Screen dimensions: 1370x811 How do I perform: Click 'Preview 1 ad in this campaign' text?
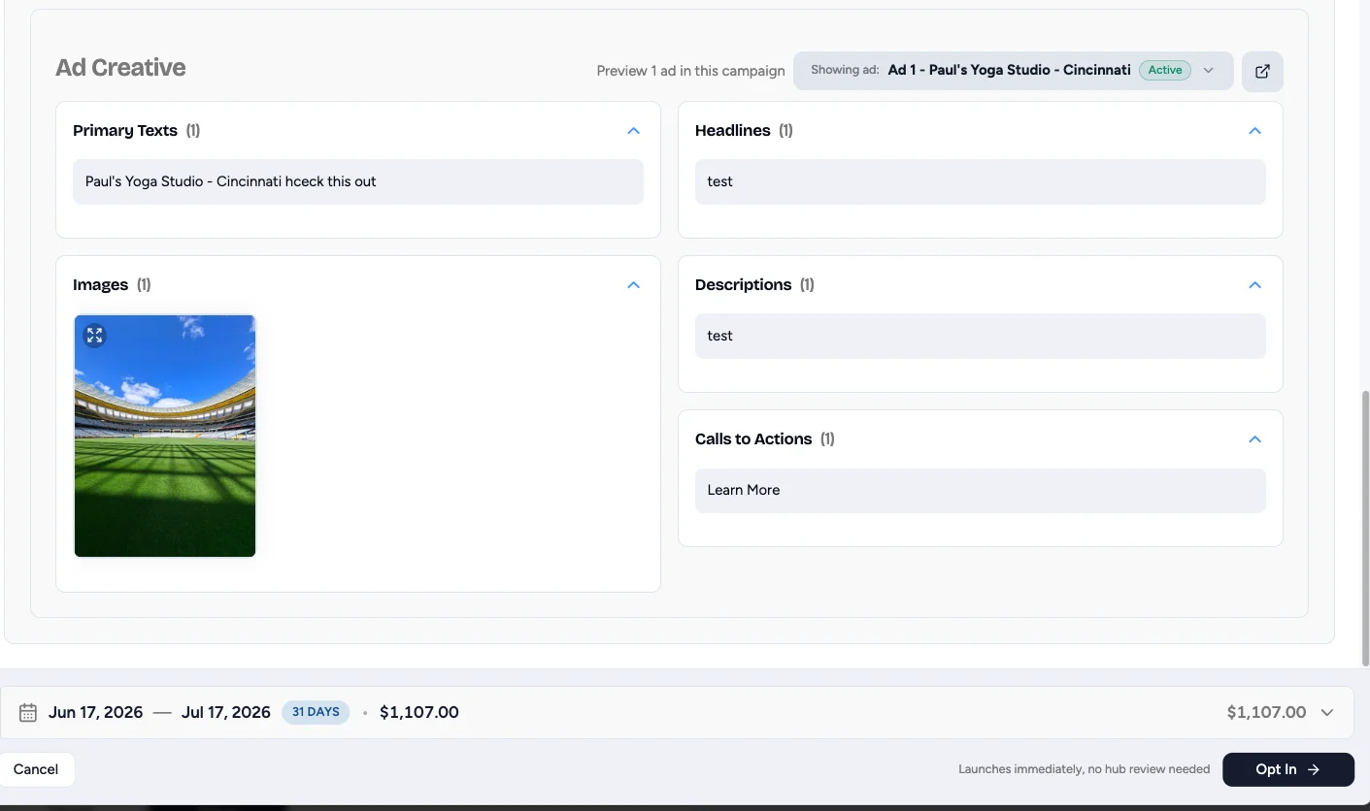[690, 71]
